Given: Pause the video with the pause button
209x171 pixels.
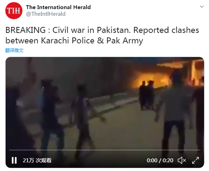Looking at the screenshot, I should pos(14,160).
